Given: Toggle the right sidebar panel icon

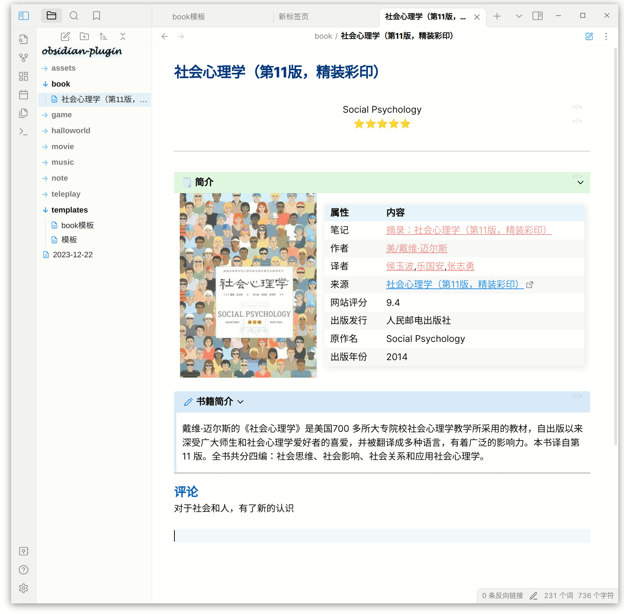Looking at the screenshot, I should (537, 16).
